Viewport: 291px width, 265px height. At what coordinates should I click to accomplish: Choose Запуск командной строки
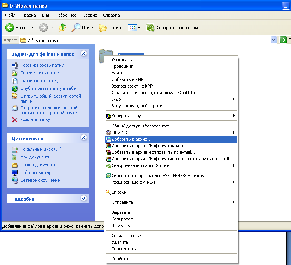pos(171,106)
